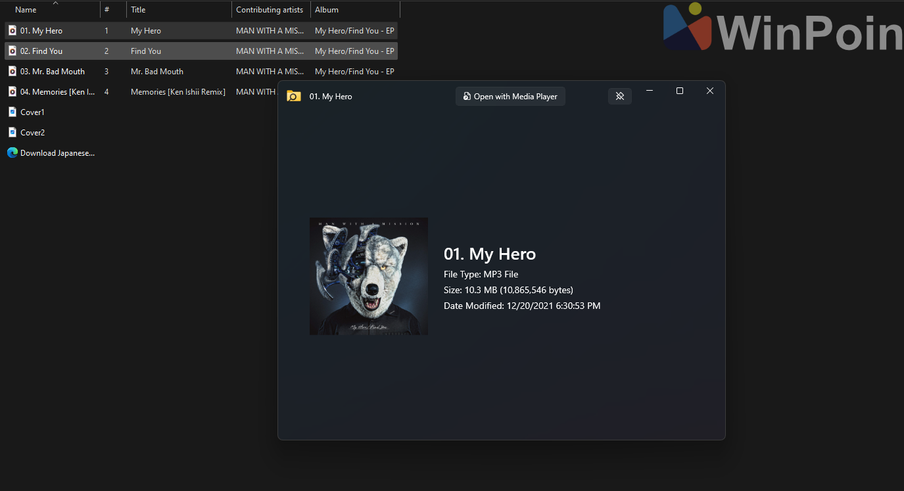
Task: Minimize the file preview window
Action: (x=650, y=91)
